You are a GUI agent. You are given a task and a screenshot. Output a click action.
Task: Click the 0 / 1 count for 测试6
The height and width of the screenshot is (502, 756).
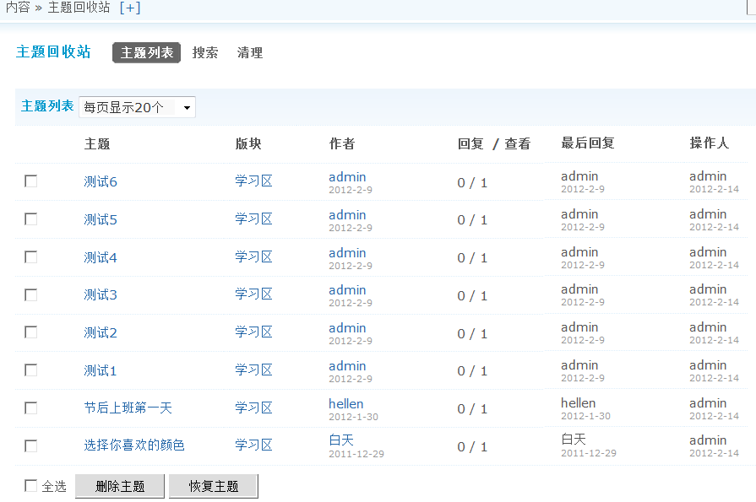(x=472, y=182)
